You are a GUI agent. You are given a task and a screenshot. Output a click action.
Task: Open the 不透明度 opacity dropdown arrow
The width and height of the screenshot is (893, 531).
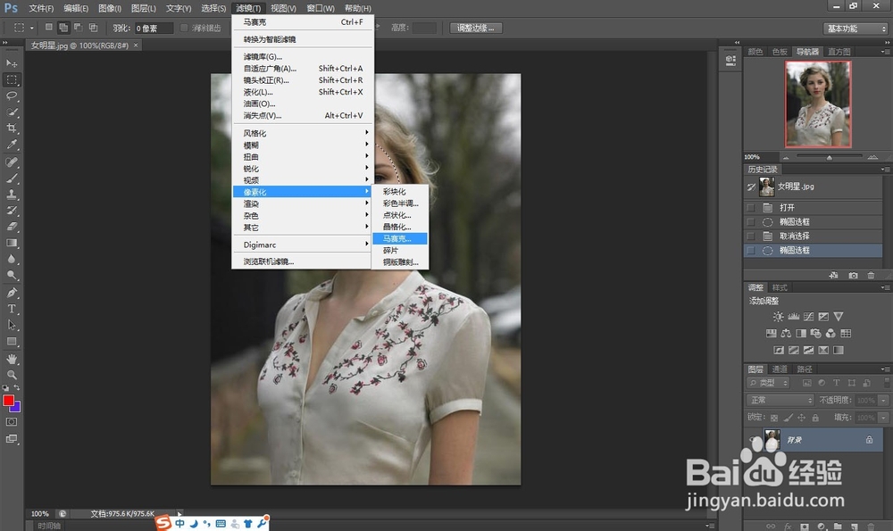pos(884,400)
